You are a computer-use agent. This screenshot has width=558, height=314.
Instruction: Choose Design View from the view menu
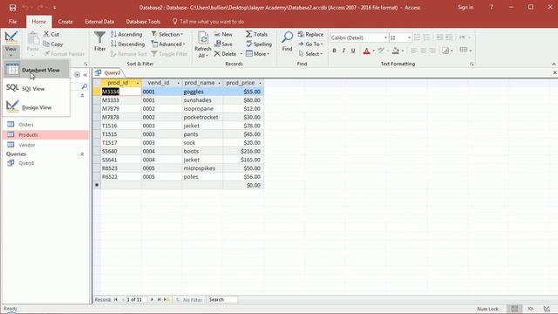point(37,107)
